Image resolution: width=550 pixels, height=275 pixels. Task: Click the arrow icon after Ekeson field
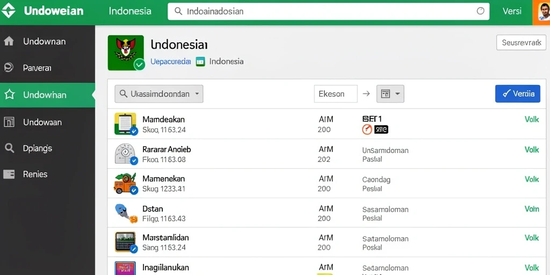pos(366,93)
